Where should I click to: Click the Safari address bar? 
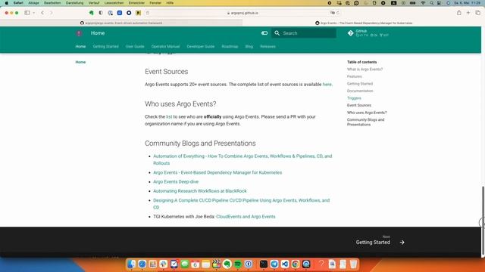tap(242, 13)
